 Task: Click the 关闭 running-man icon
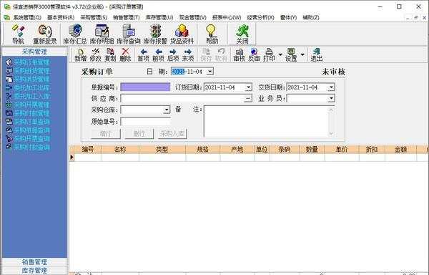point(242,34)
